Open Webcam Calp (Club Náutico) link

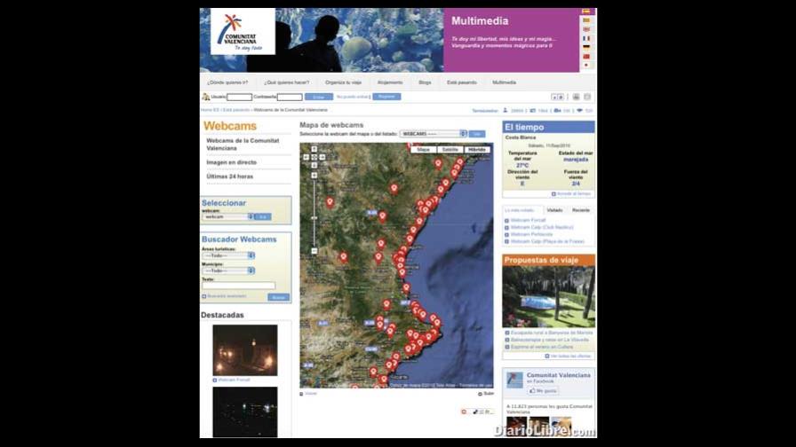tap(542, 228)
